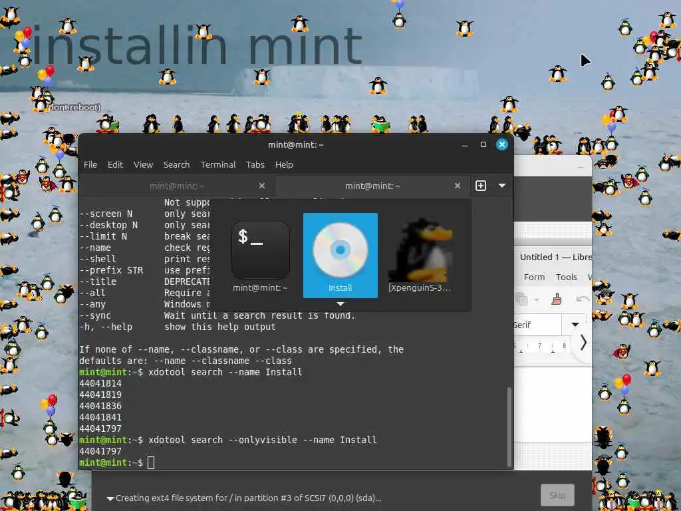
Task: Click the window ID '44041836' in terminal output
Action: click(x=100, y=406)
